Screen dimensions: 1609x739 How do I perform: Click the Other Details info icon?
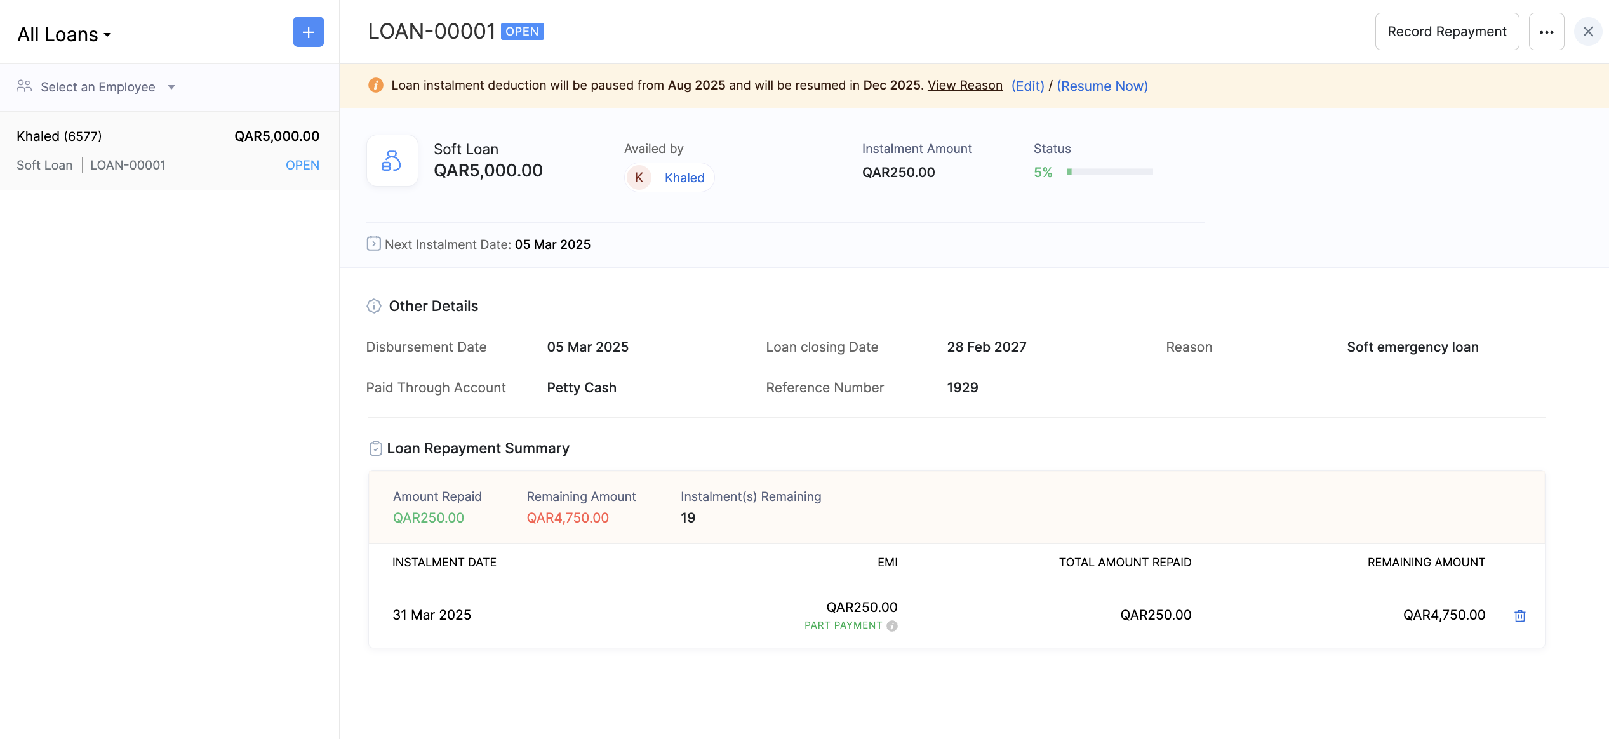(373, 306)
